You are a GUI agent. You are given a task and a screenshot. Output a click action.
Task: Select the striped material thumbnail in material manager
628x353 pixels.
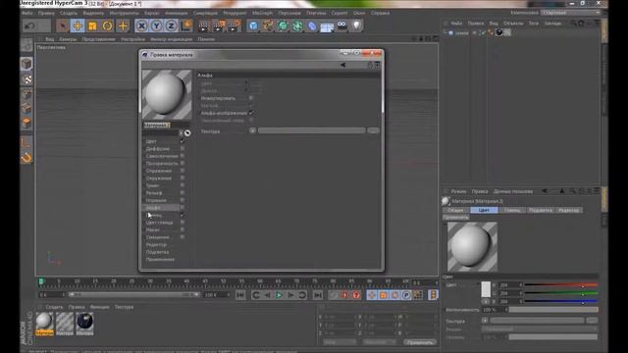(65, 324)
